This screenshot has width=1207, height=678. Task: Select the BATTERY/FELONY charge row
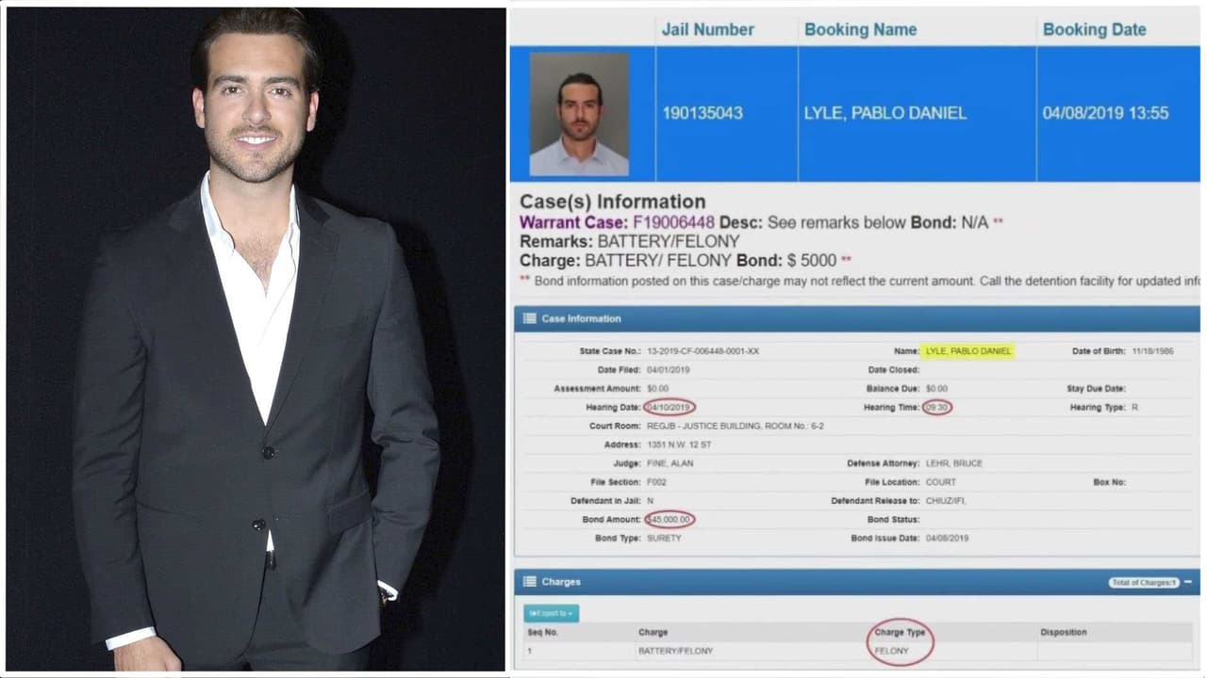click(x=858, y=651)
